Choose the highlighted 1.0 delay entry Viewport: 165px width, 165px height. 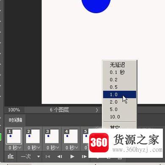120,94
